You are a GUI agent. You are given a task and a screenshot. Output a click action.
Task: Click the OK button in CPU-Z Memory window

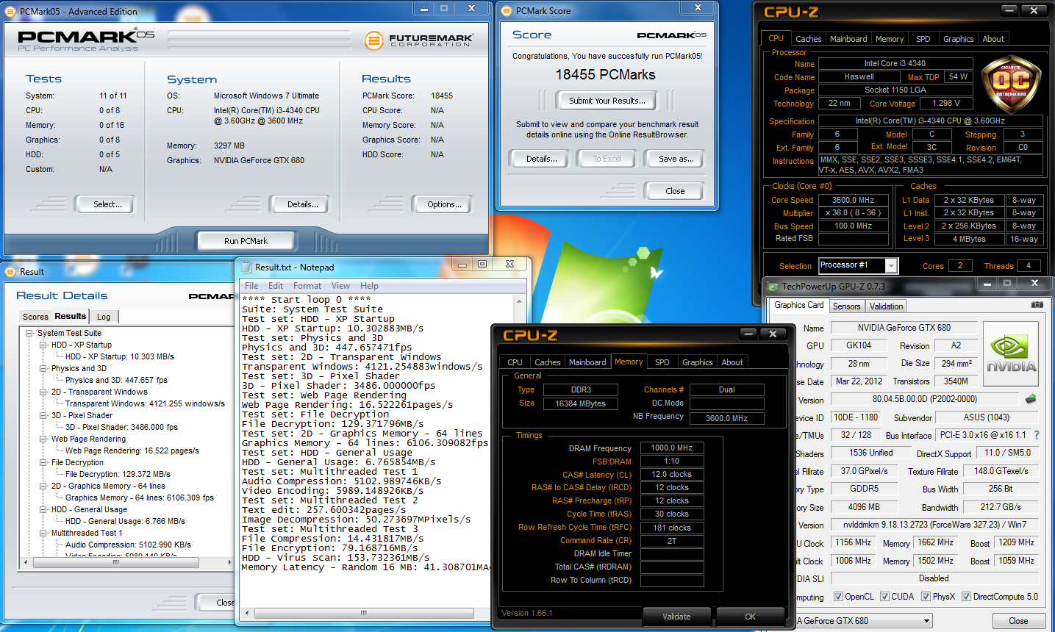[750, 617]
